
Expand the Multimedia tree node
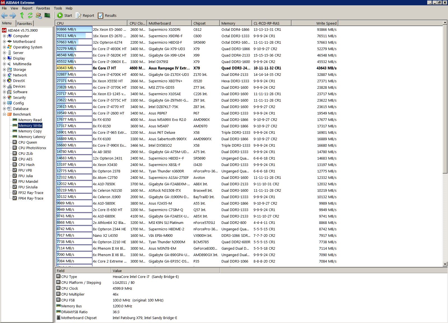(4, 64)
